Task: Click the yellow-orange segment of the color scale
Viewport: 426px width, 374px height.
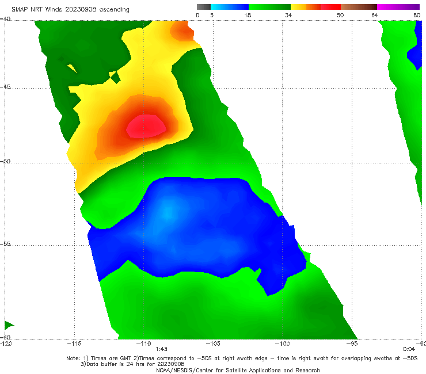Action: point(306,7)
